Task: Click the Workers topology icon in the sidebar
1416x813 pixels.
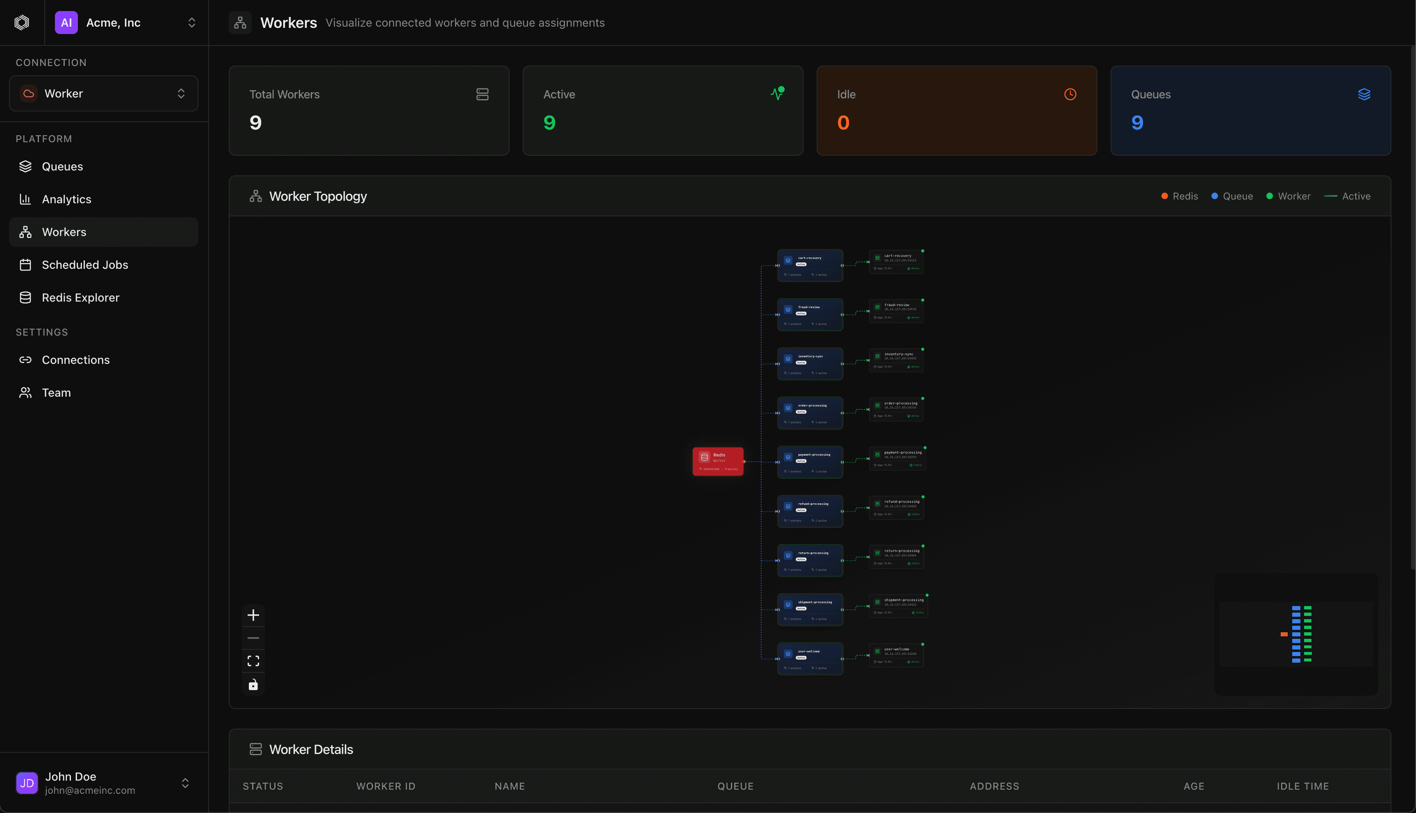Action: (26, 232)
